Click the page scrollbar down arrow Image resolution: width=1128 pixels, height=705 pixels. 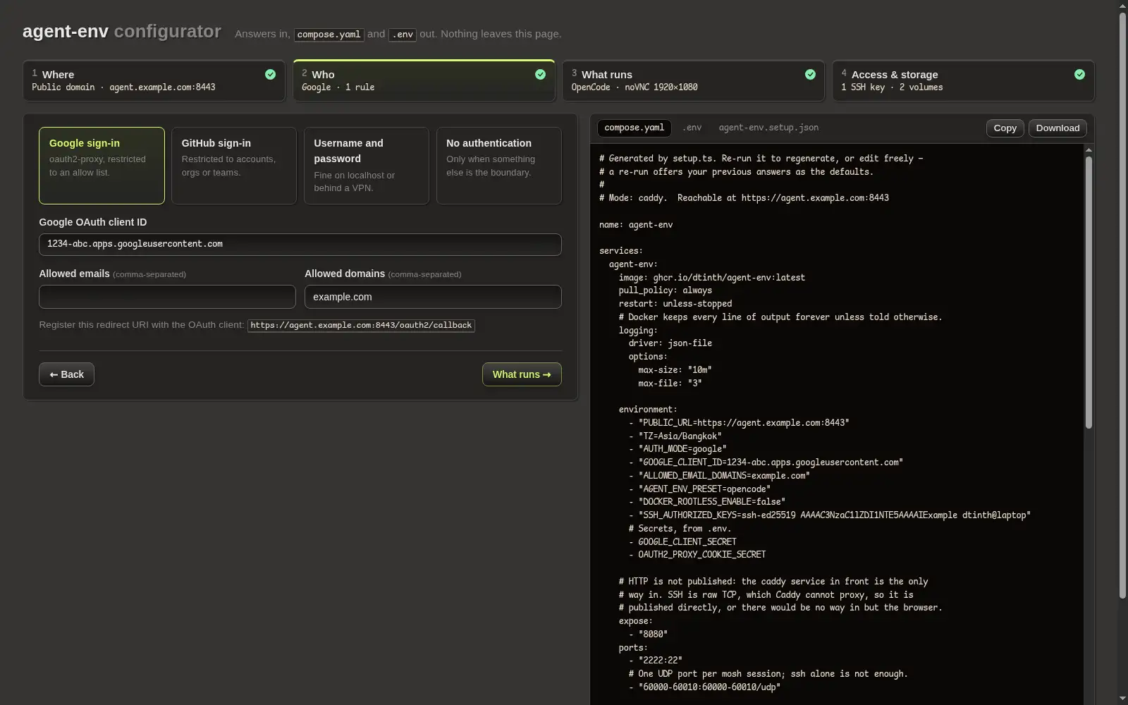pos(1122,699)
